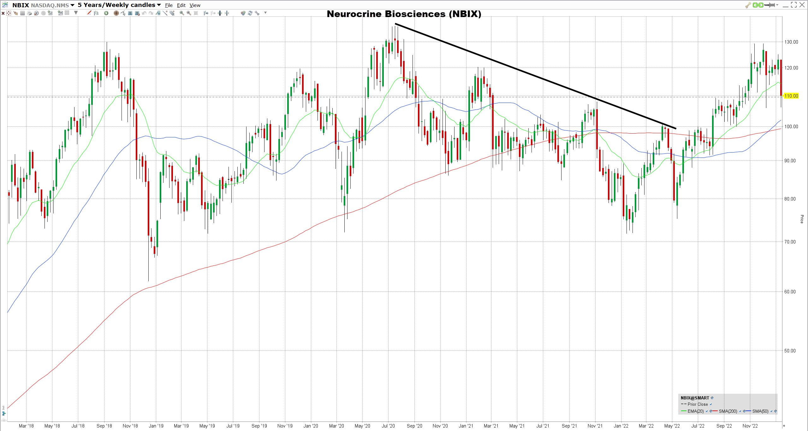Viewport: 808px width, 431px height.
Task: Click the chart app icon at top left
Action: pyautogui.click(x=5, y=5)
